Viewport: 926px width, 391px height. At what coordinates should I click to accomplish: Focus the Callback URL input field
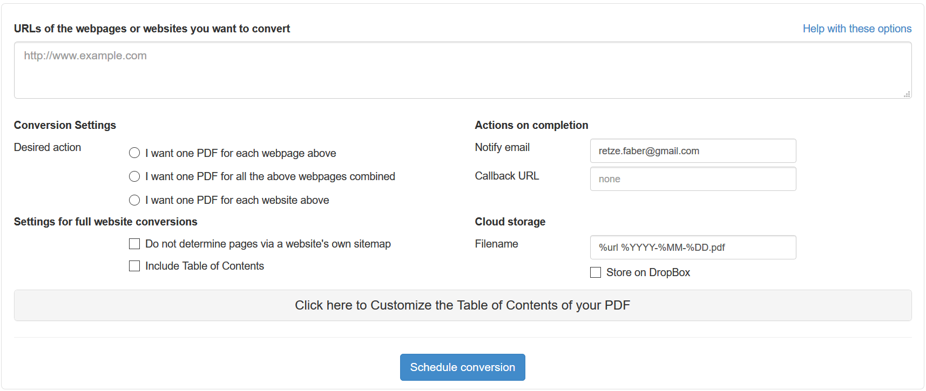coord(693,179)
